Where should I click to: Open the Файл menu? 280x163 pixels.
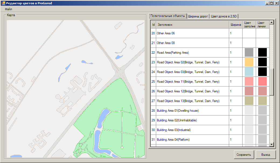pos(8,9)
